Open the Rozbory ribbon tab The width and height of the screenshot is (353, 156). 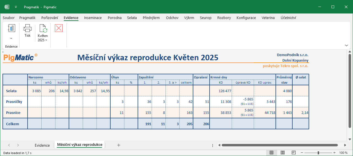coord(224,18)
